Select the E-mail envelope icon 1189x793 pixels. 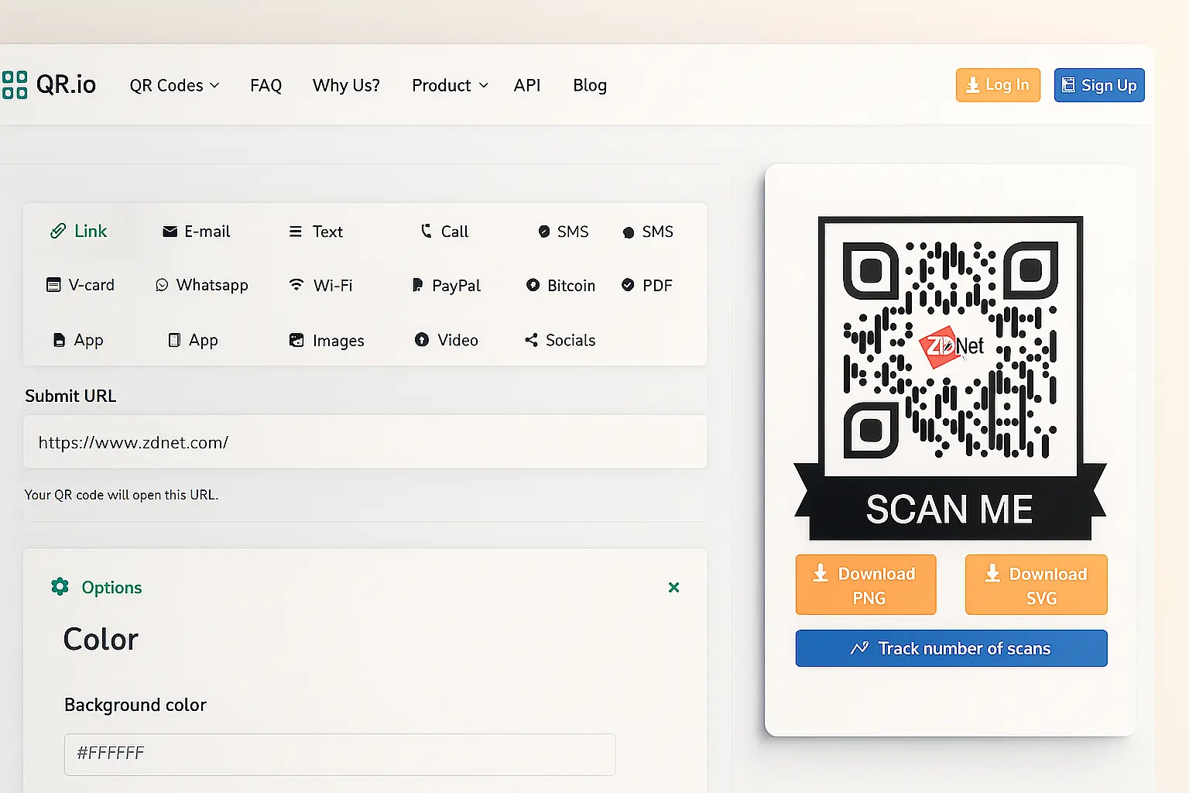(x=170, y=232)
